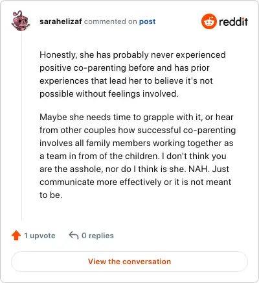259x283 pixels.
Task: Click the black "reddit" wordmark text
Action: [x=233, y=21]
